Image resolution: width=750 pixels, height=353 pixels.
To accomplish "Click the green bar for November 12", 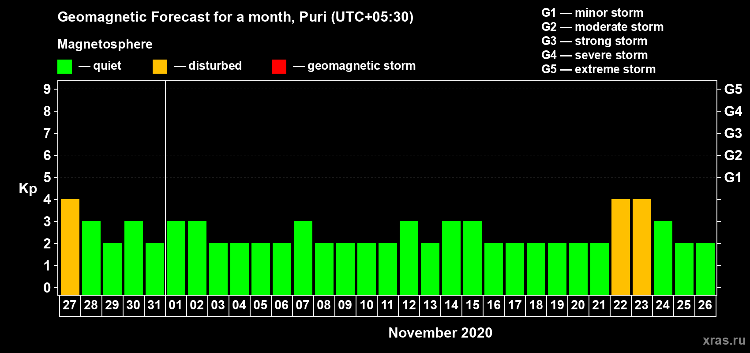I will coord(409,258).
